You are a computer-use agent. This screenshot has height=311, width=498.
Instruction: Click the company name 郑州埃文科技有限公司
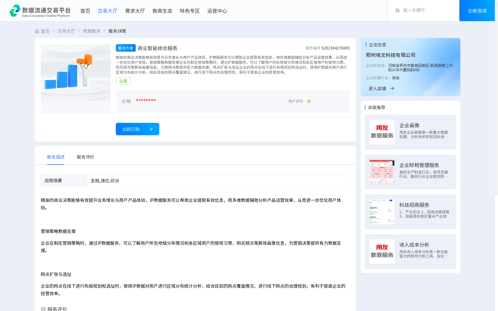point(390,55)
